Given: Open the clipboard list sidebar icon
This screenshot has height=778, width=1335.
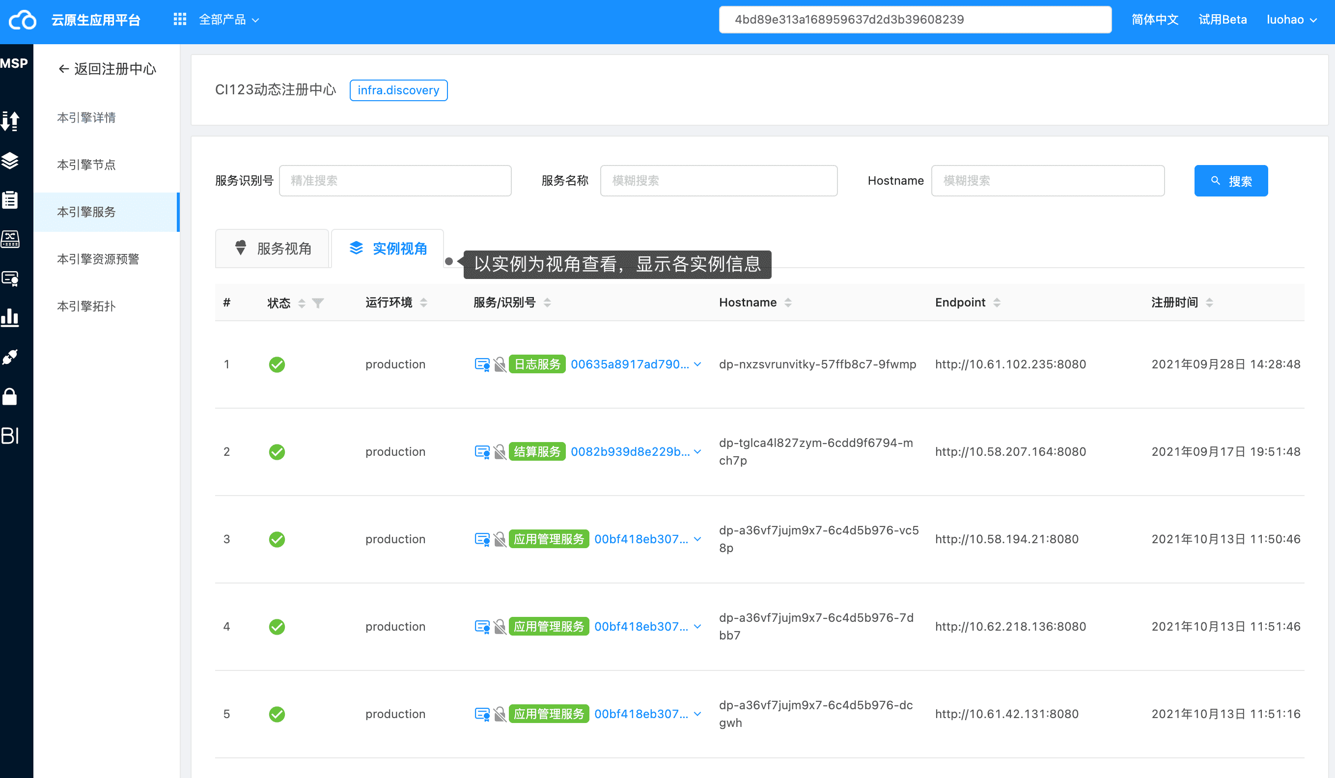Looking at the screenshot, I should pyautogui.click(x=10, y=200).
